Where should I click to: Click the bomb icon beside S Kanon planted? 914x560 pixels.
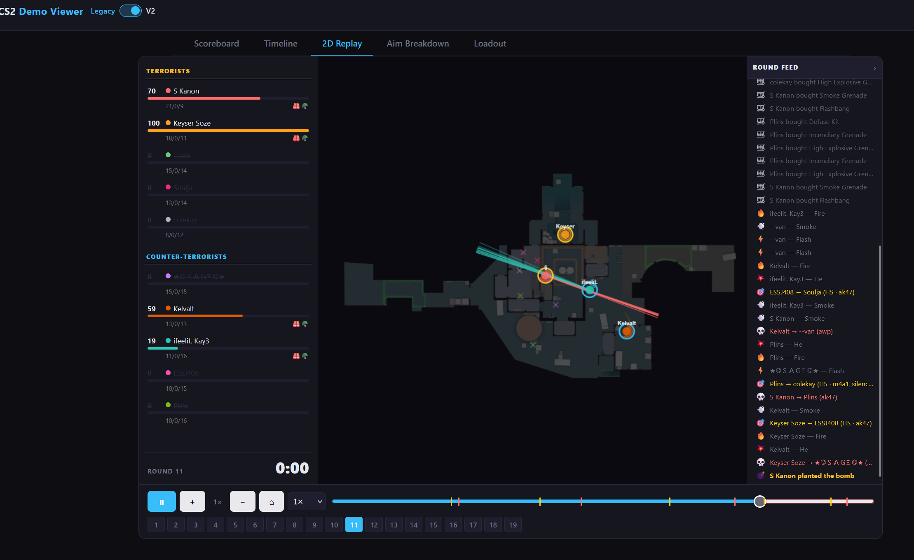pyautogui.click(x=761, y=476)
